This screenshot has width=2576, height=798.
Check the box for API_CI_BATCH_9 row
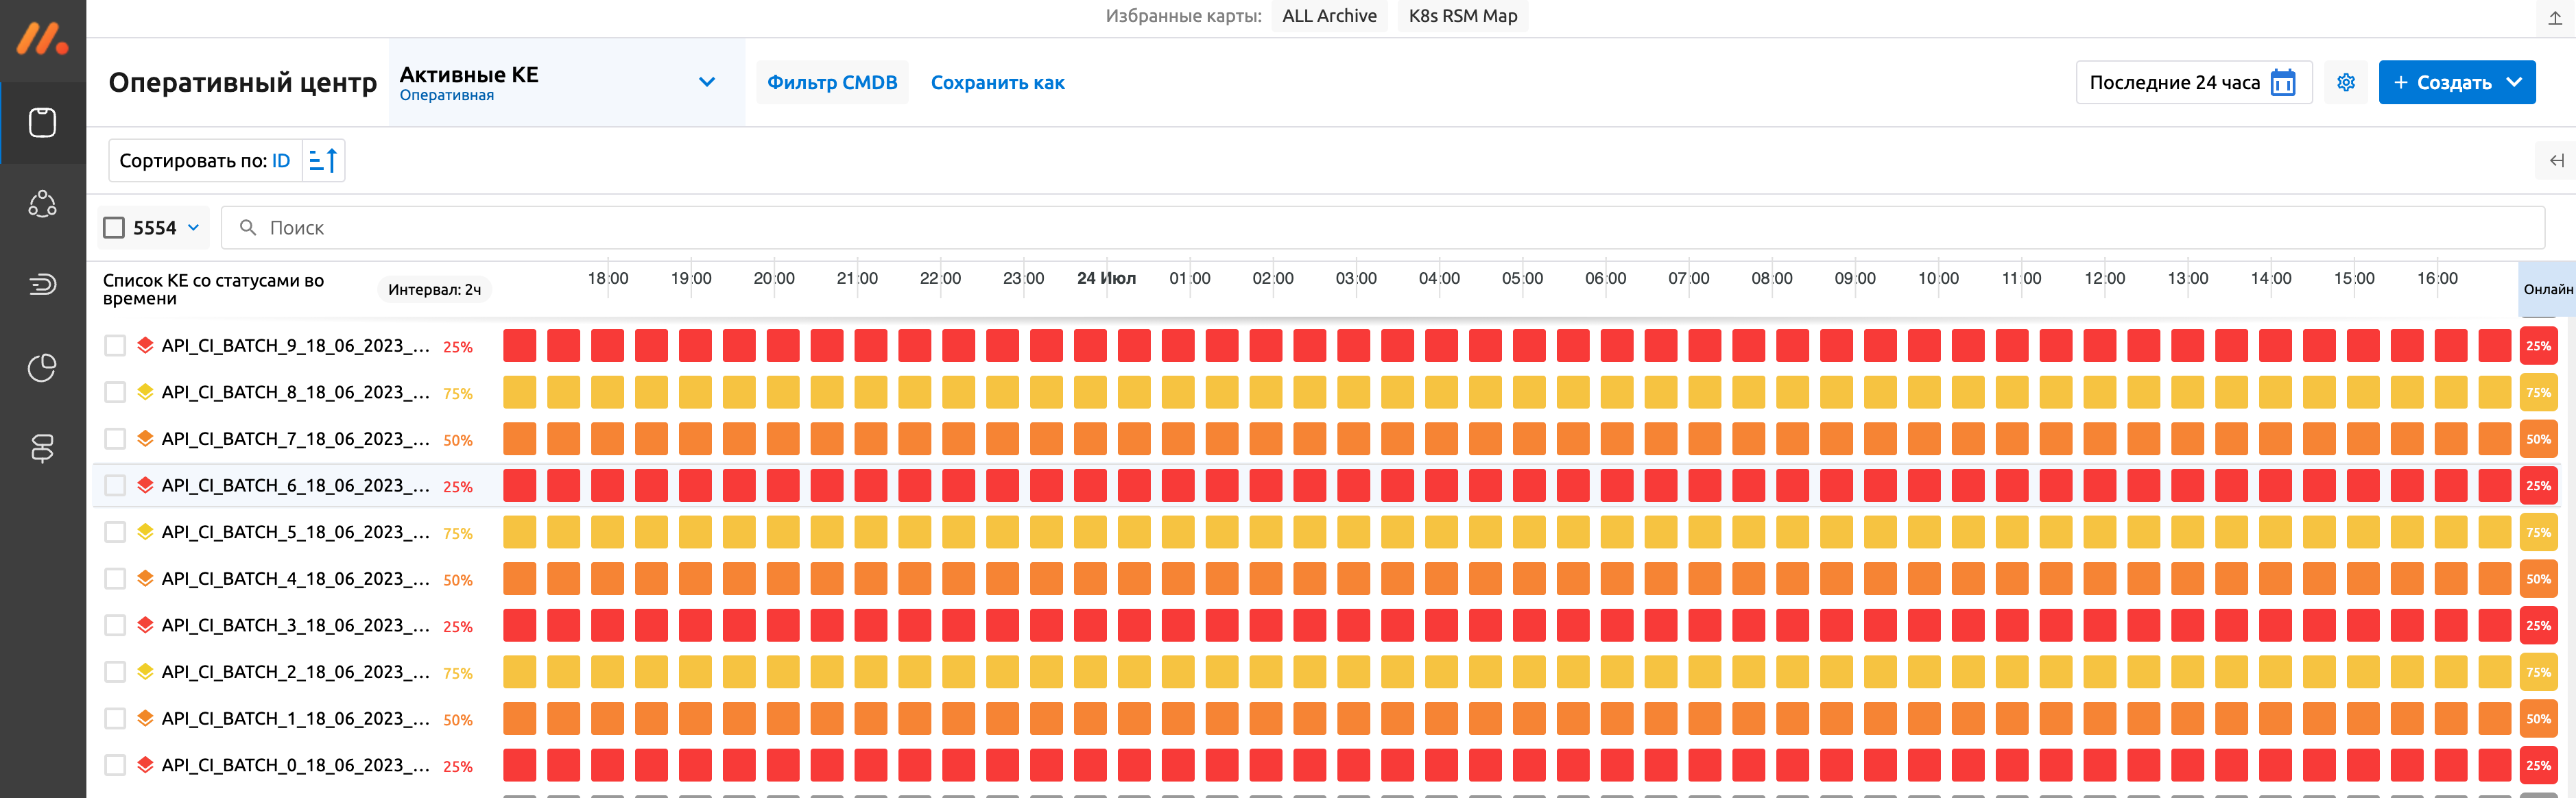[x=115, y=346]
